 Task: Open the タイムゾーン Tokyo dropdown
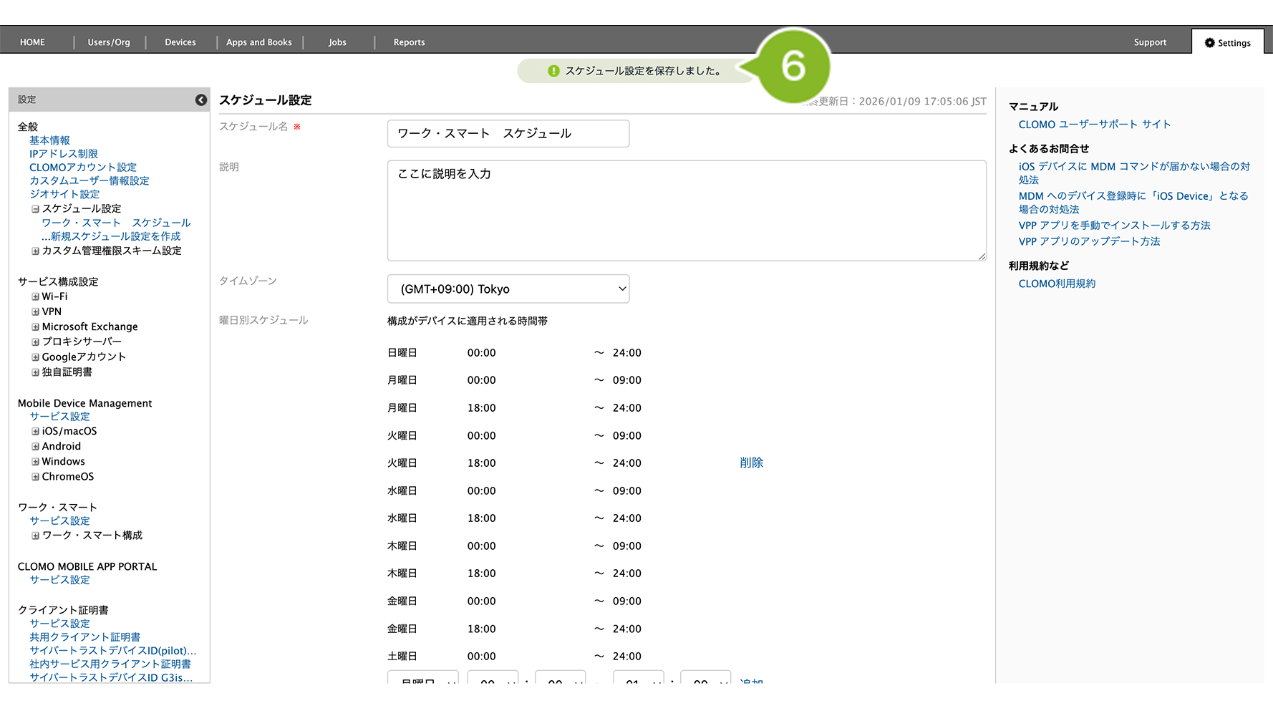pyautogui.click(x=508, y=289)
